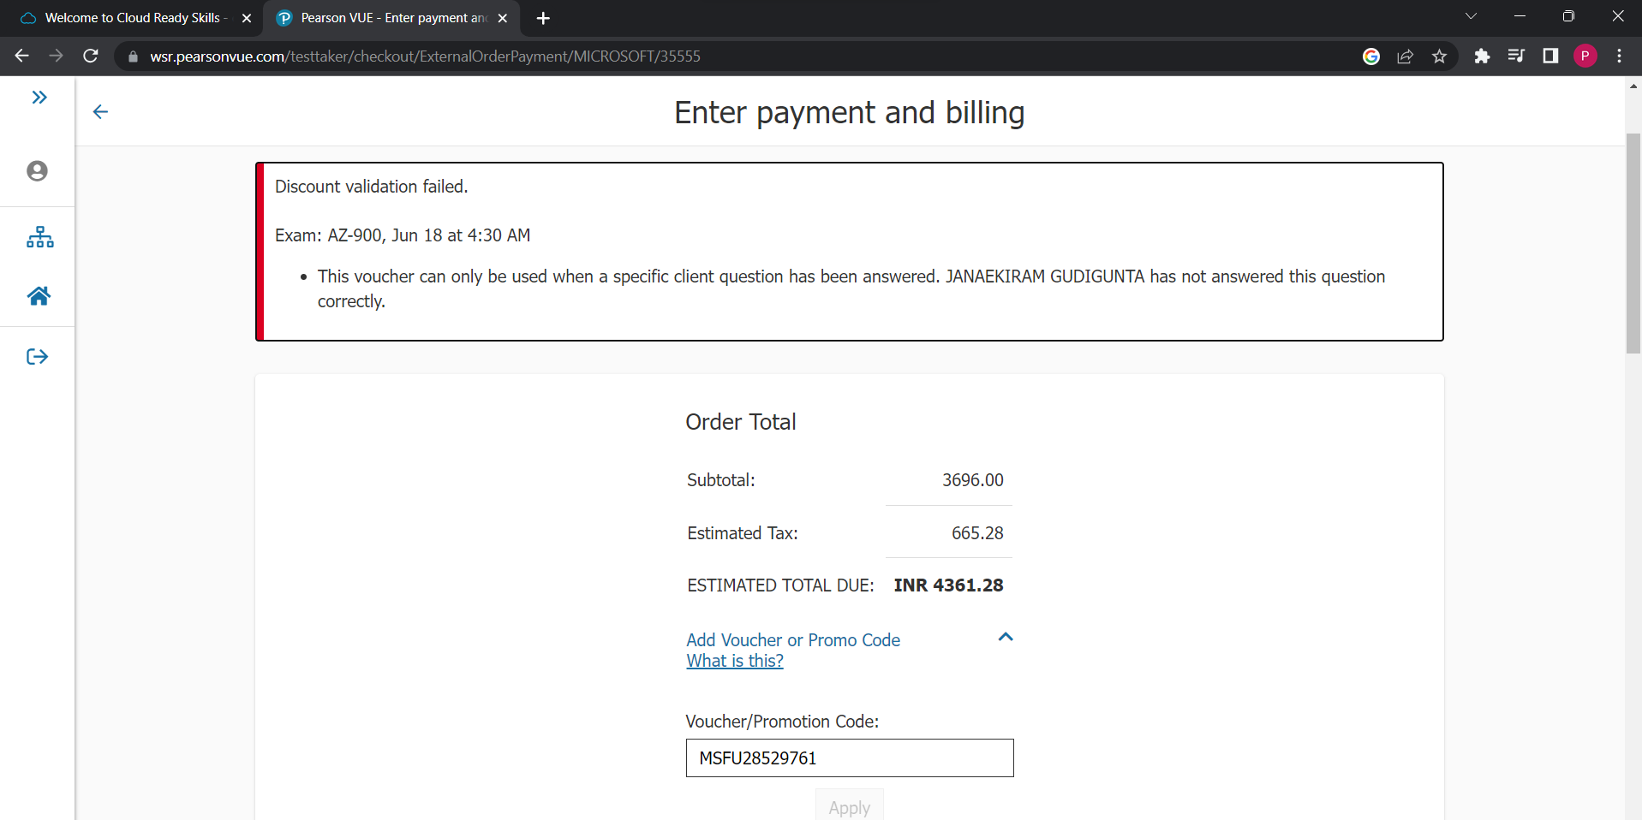
Task: Select the estimated tax value 665.28
Action: click(x=977, y=533)
